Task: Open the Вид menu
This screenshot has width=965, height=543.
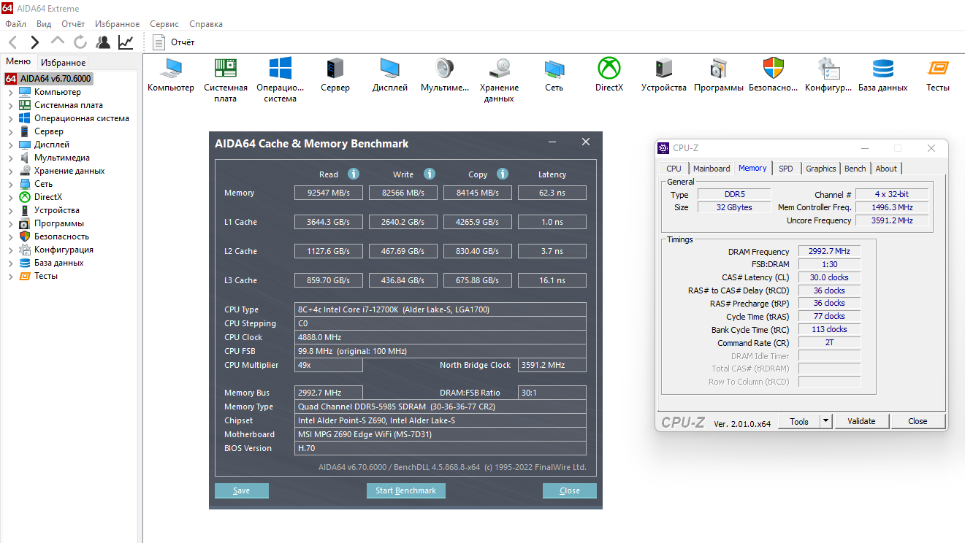Action: coord(44,24)
